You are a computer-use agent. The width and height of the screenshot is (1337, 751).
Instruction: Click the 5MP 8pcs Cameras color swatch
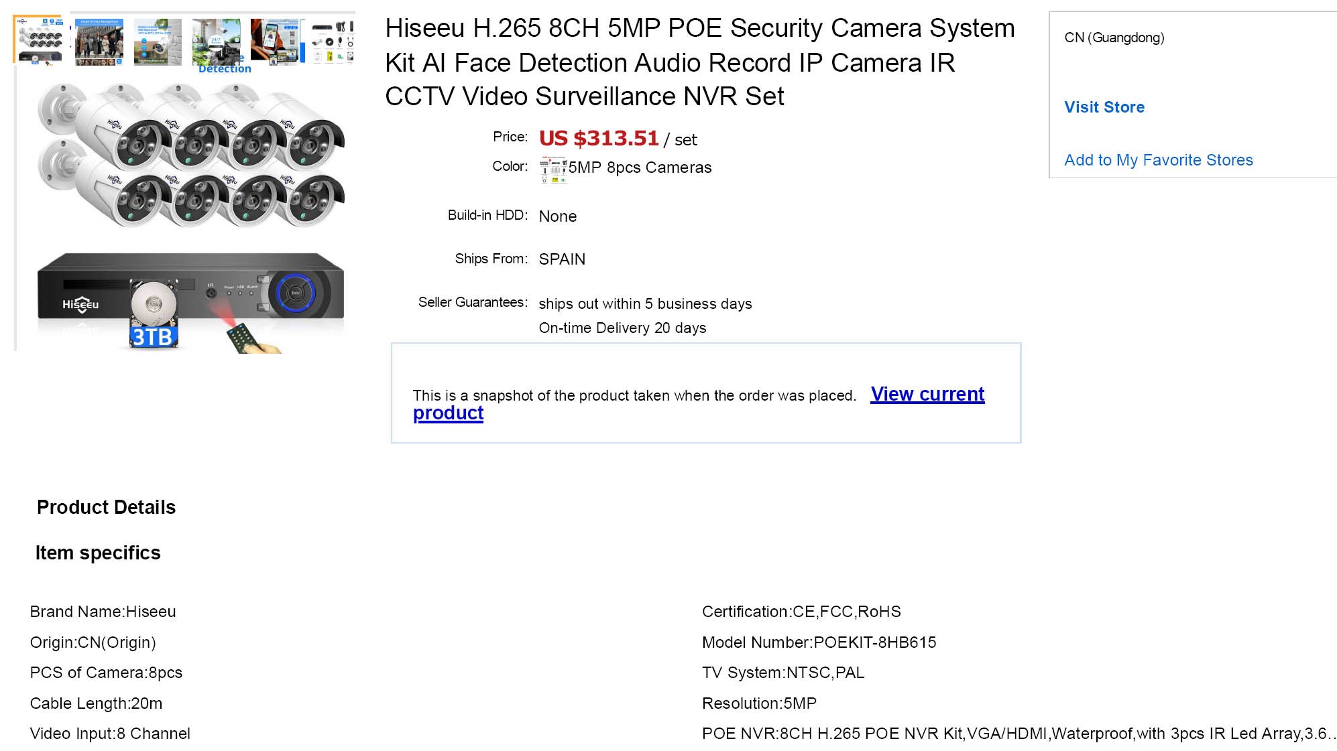(554, 169)
